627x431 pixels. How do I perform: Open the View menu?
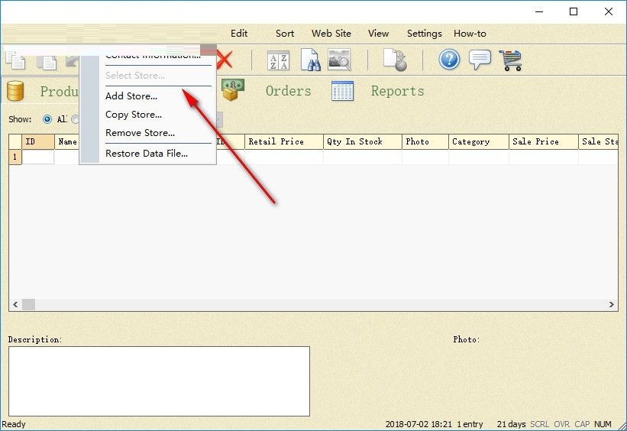tap(378, 34)
